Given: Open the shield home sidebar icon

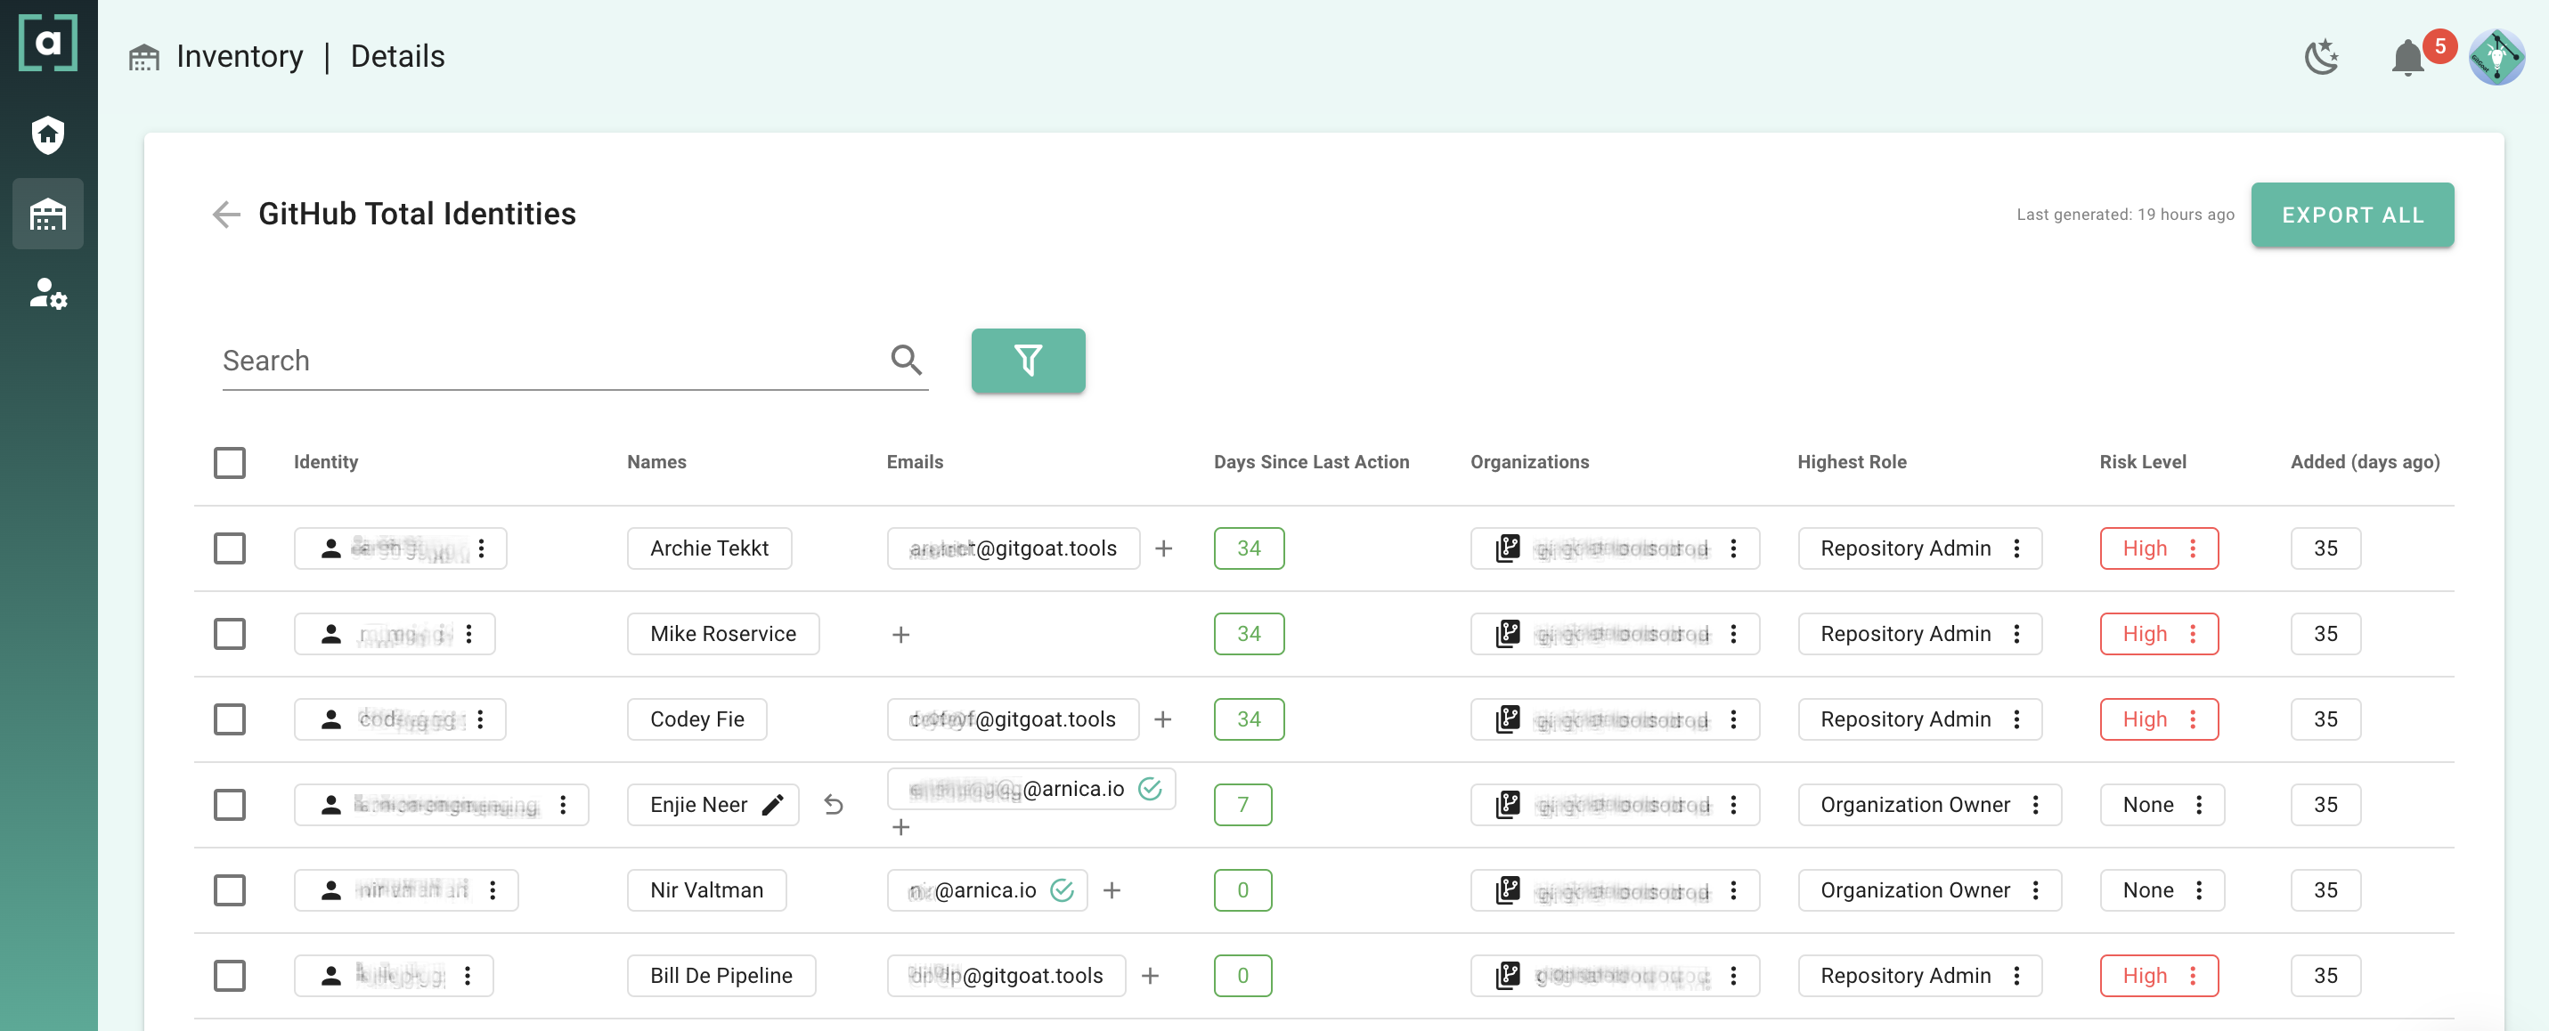Looking at the screenshot, I should [47, 134].
